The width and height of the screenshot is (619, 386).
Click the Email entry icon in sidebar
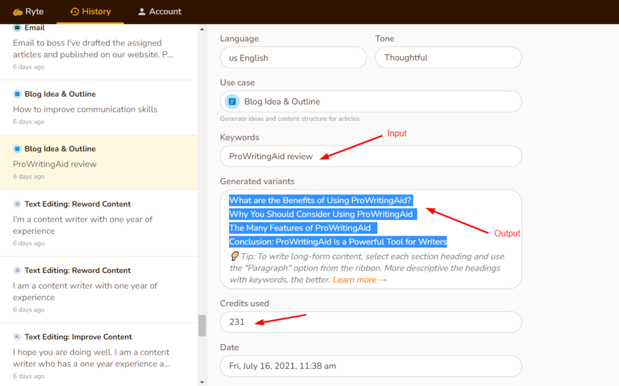pyautogui.click(x=17, y=28)
